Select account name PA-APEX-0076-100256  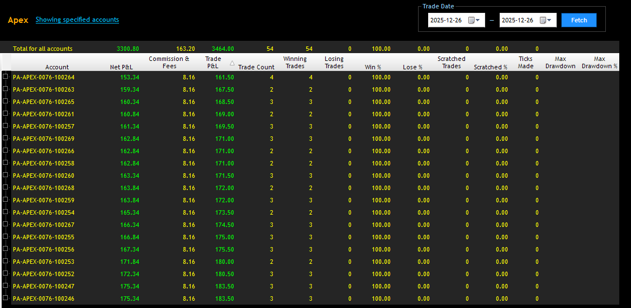(x=44, y=249)
